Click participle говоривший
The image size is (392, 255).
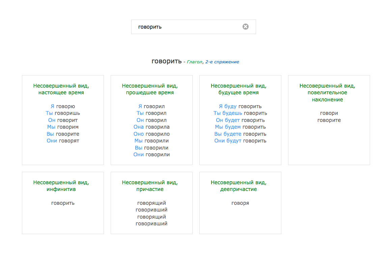(151, 210)
